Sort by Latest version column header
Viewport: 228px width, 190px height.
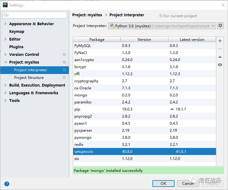192,40
